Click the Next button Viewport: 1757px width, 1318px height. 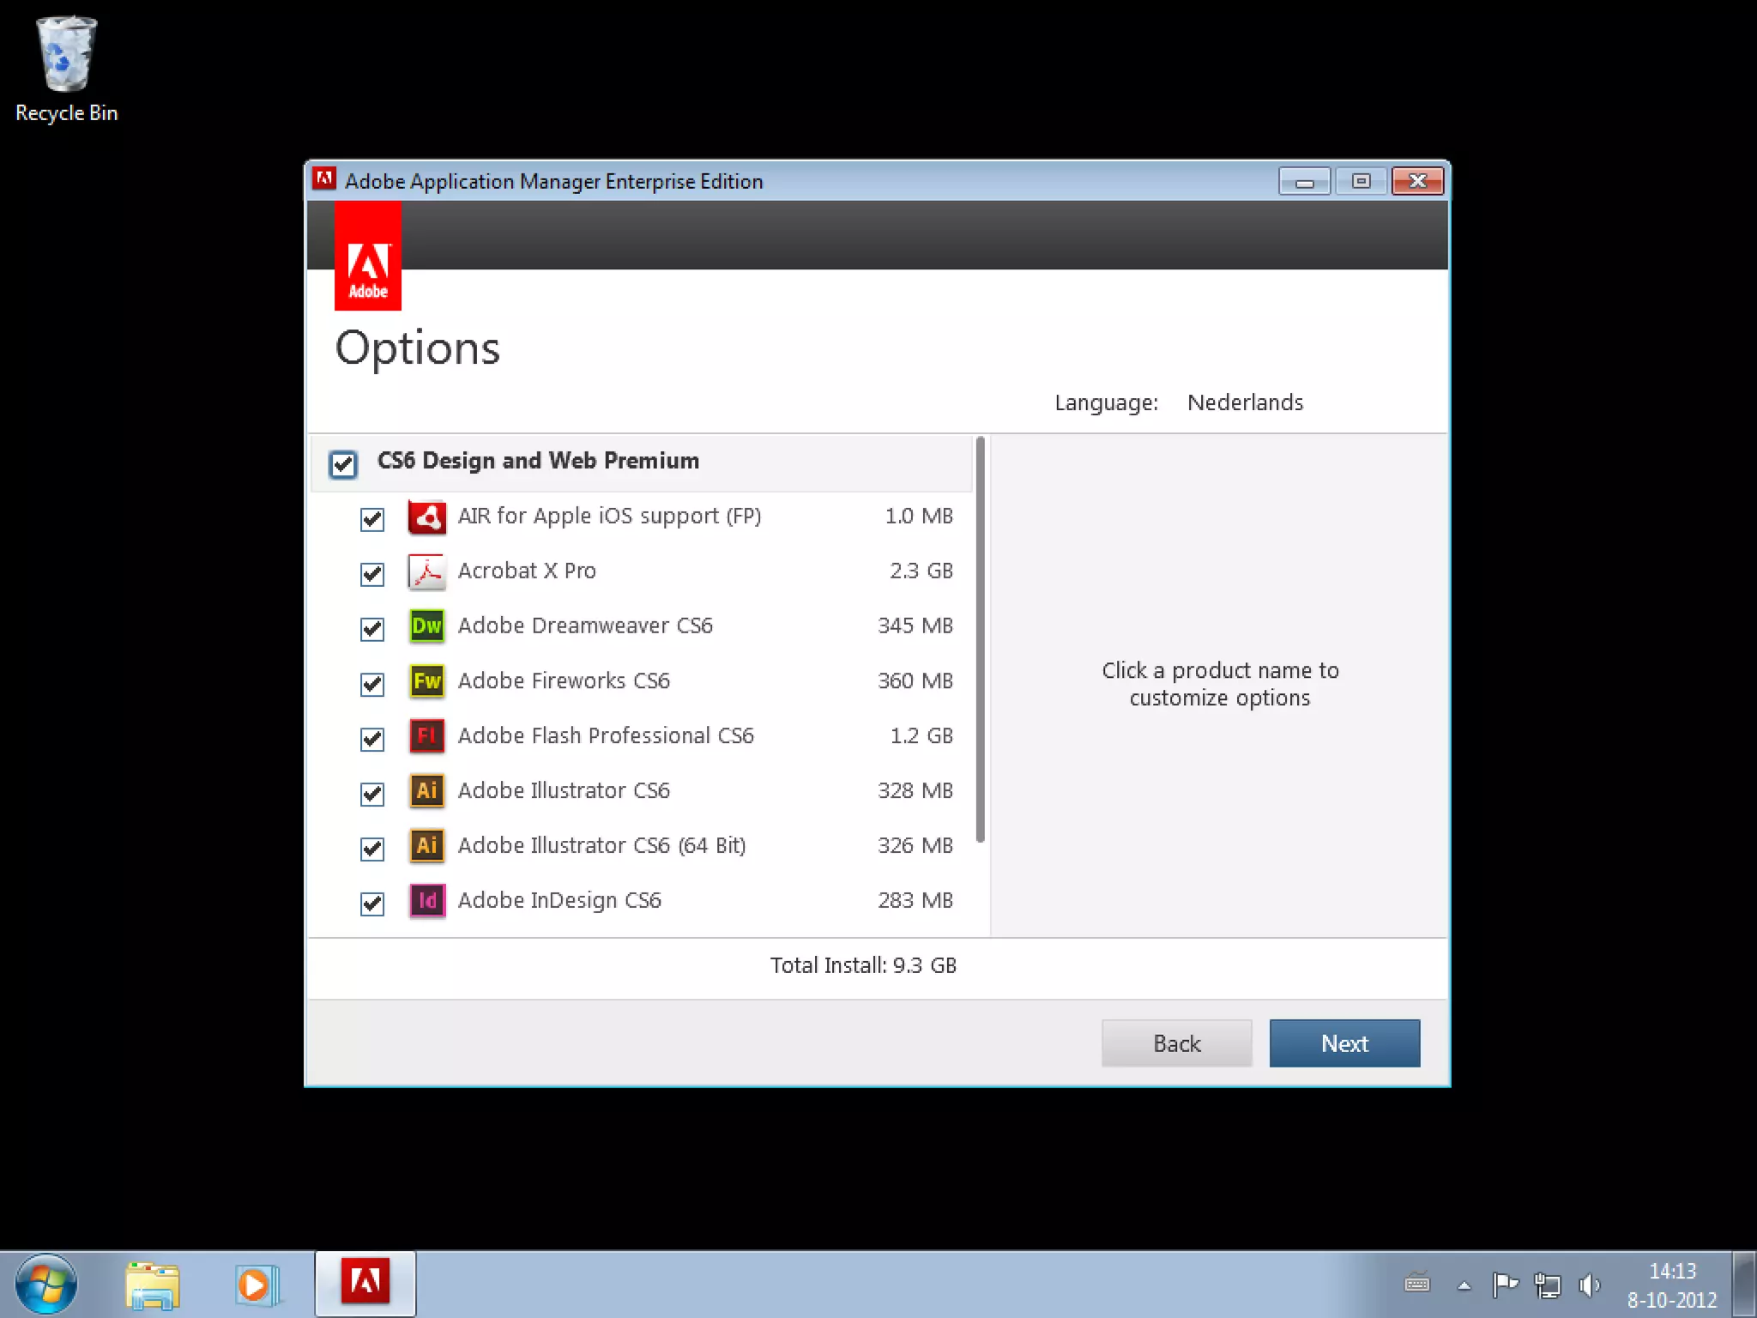click(1344, 1043)
